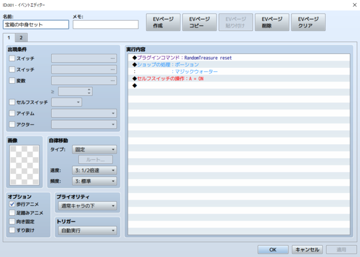
Task: Open the 速度 dropdown showing 3: 1/2倍速
Action: coord(94,170)
